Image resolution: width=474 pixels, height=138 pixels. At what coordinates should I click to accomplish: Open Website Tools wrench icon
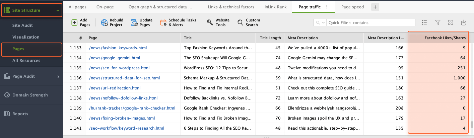click(x=210, y=22)
